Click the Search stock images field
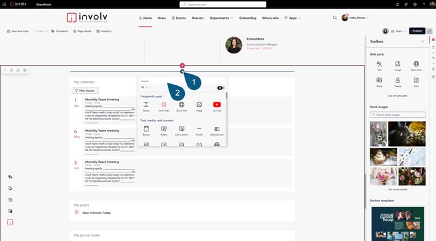The image size is (436, 241). click(398, 115)
